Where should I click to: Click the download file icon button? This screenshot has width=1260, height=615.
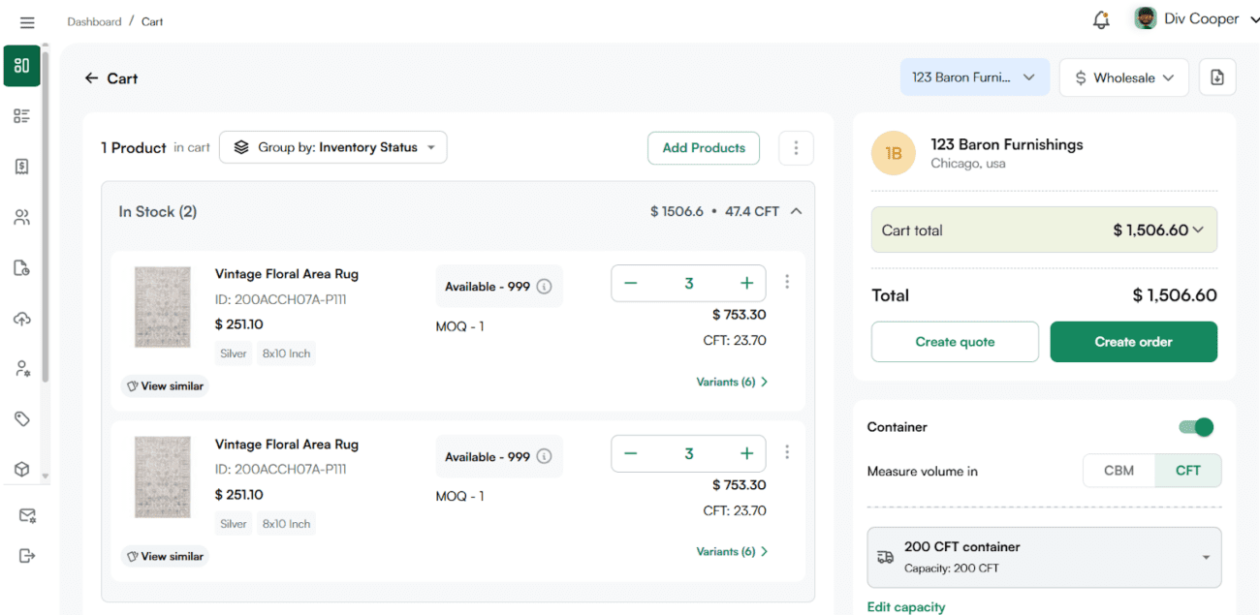[1217, 77]
